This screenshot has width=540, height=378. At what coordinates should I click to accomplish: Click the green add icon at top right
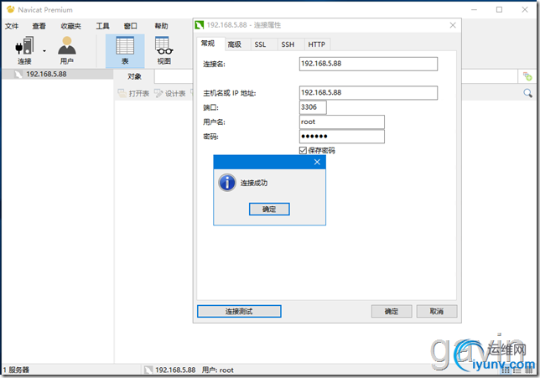click(x=527, y=76)
